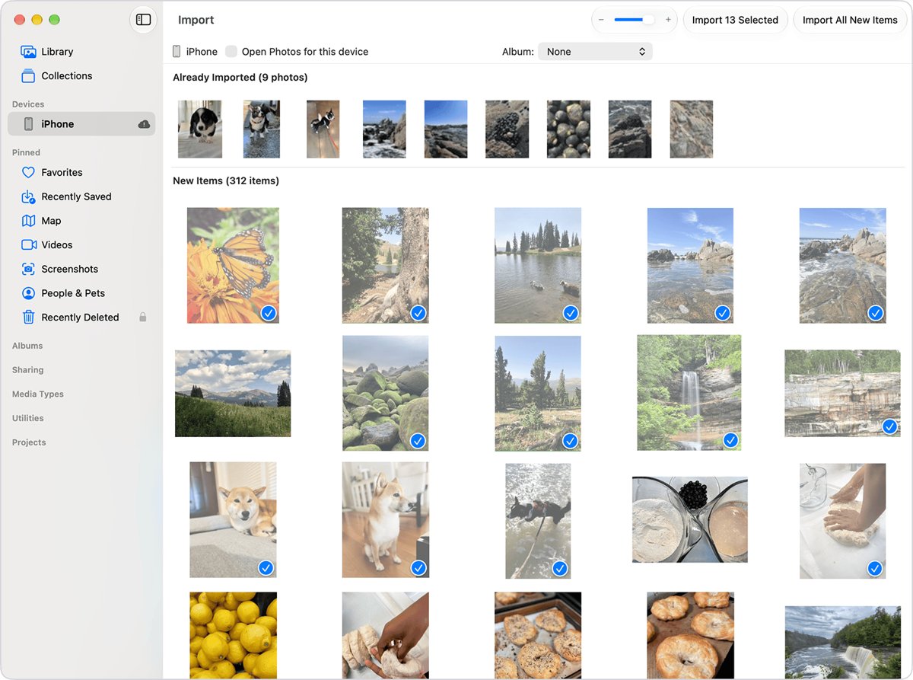913x680 pixels.
Task: Select the lemons photo thumbnail
Action: [233, 635]
